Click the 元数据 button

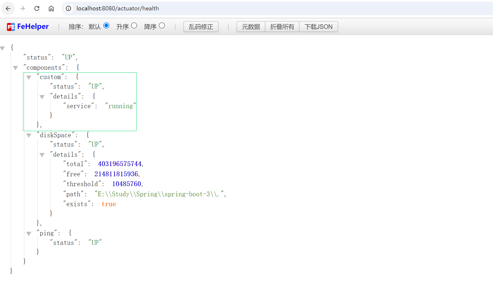(251, 27)
